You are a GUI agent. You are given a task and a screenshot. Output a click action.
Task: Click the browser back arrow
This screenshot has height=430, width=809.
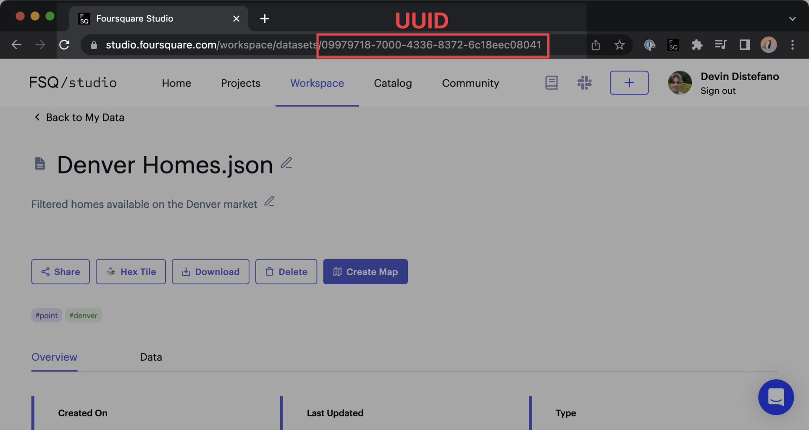16,45
